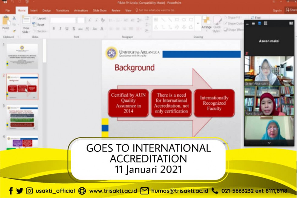Switch to the View tab
Viewport: 297px width, 198px height.
(x=128, y=11)
